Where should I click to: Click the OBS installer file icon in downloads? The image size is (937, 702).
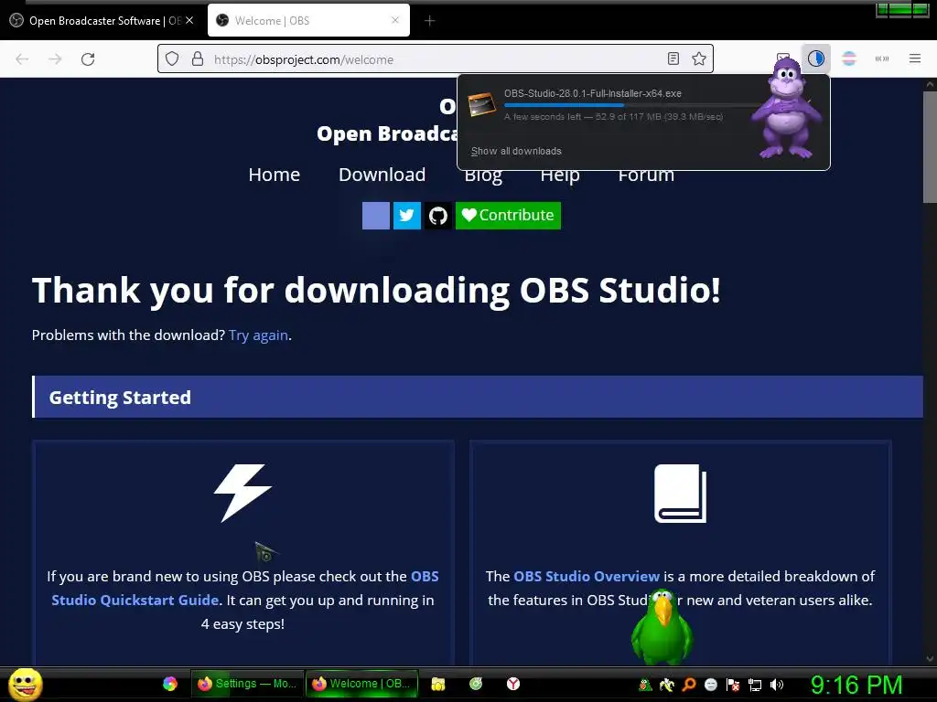click(x=481, y=105)
